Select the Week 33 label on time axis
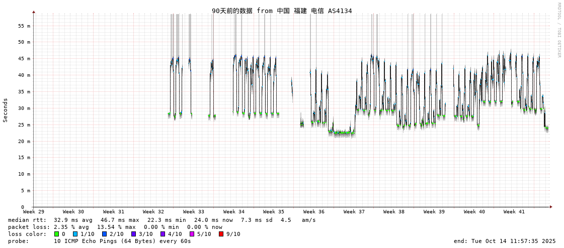This screenshot has width=564, height=248. 194,212
